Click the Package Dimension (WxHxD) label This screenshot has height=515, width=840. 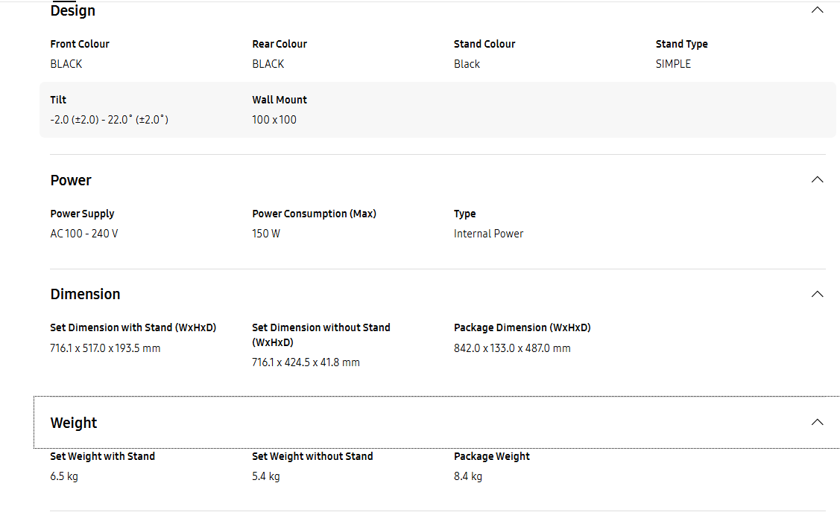click(x=522, y=327)
